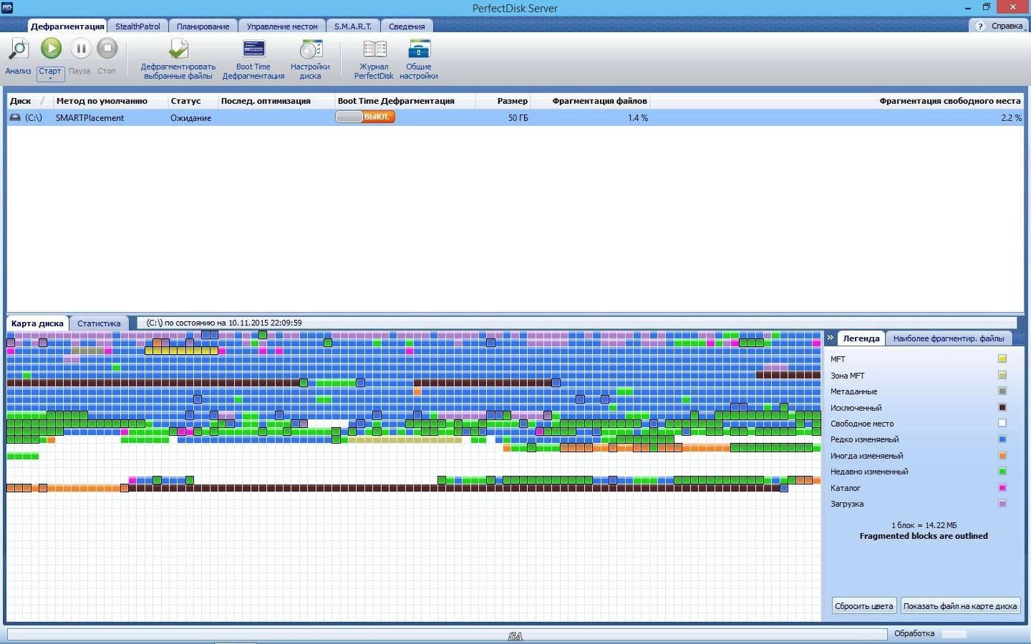The height and width of the screenshot is (644, 1031).
Task: Sort by Boot Time Дефрагментация column header
Action: click(x=405, y=101)
